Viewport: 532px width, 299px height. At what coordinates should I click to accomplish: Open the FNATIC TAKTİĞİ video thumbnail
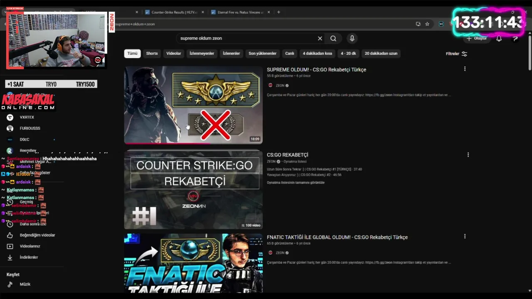193,263
